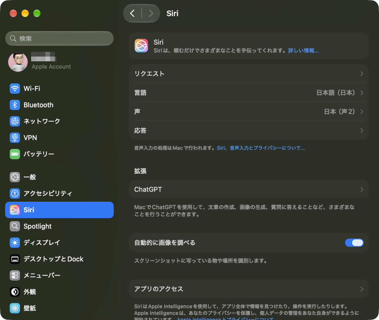Click the メニューバー icon
This screenshot has height=320, width=379.
pos(15,276)
